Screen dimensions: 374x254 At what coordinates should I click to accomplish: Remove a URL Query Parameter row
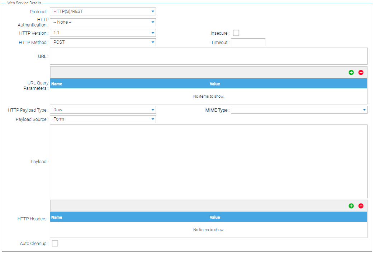pos(361,72)
